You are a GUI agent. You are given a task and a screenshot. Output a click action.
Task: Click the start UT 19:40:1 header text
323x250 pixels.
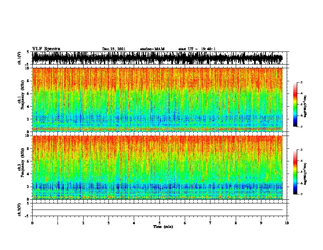click(x=197, y=49)
